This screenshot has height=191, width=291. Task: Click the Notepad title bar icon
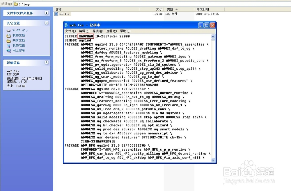(x=66, y=25)
